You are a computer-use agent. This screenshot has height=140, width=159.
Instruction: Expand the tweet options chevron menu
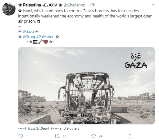pos(153,5)
